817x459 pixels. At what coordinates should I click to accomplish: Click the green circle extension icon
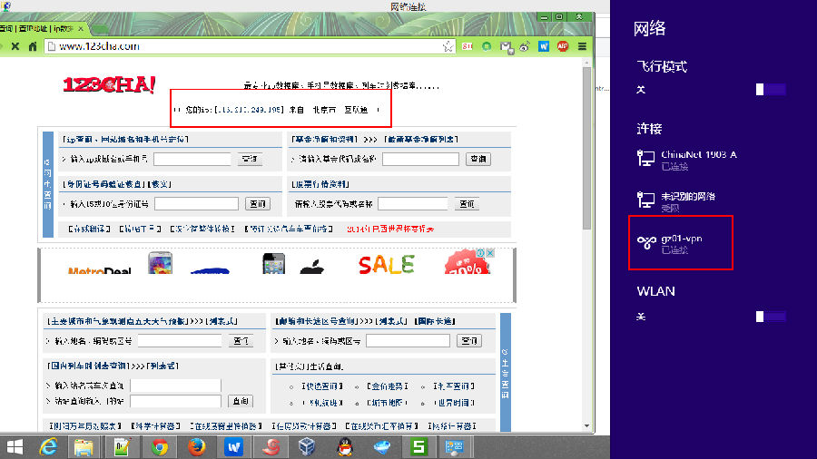[x=487, y=46]
